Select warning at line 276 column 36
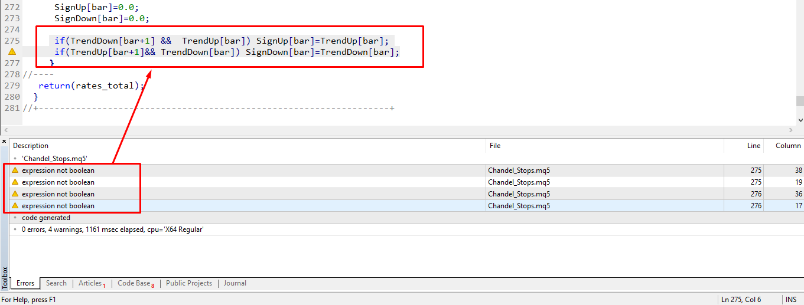Image resolution: width=804 pixels, height=305 pixels. point(406,194)
